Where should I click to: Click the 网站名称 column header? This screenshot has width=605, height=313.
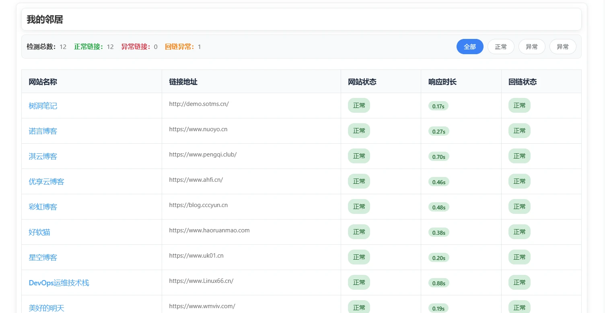(43, 82)
